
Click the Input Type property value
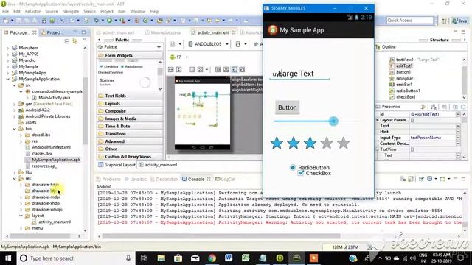click(432, 138)
